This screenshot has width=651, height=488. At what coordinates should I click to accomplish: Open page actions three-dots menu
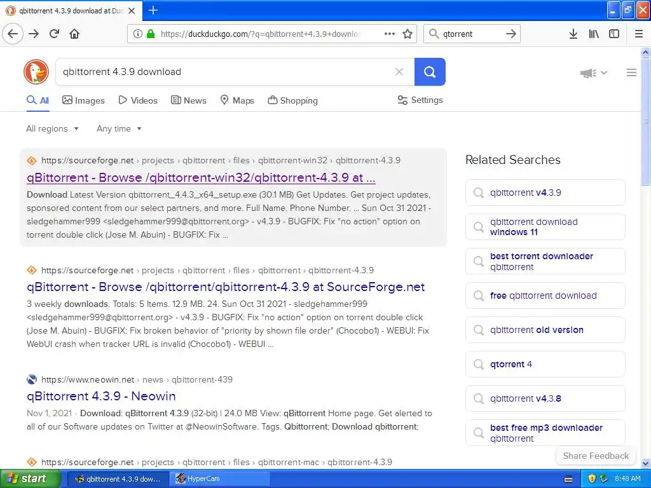pyautogui.click(x=390, y=34)
